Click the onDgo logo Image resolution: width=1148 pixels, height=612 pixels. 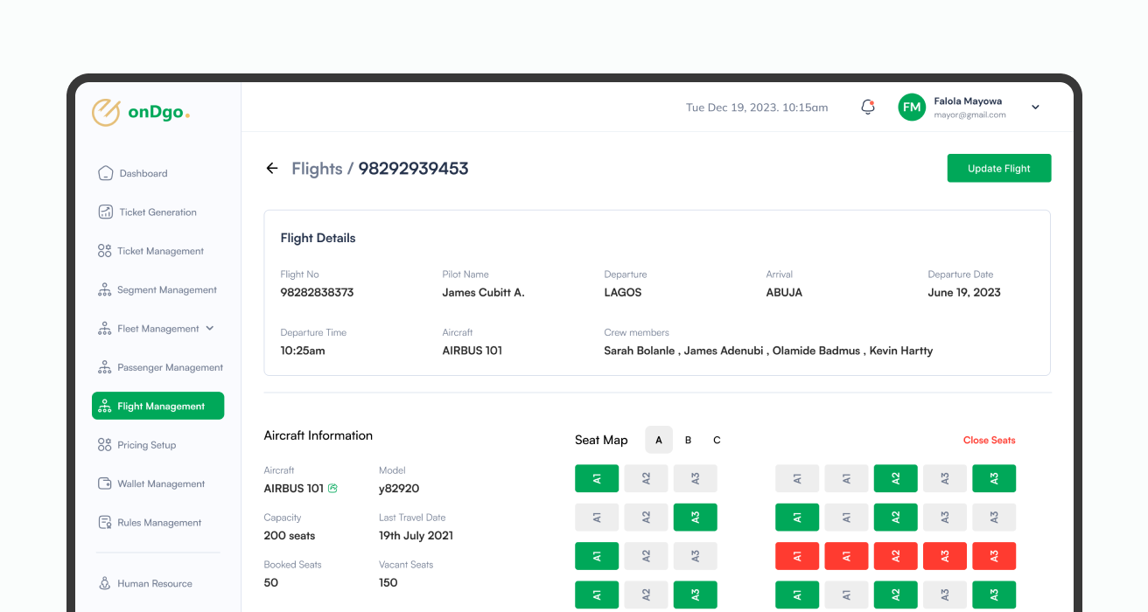click(141, 113)
